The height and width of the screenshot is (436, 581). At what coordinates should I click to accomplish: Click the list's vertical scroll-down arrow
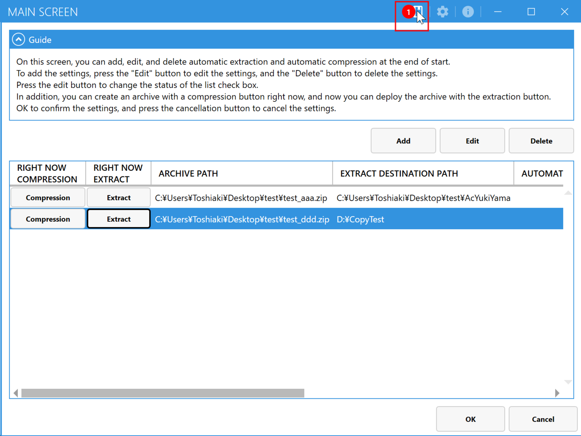pos(568,382)
